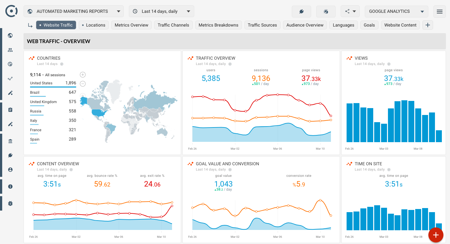Expand the Google Analytics source dropdown

click(x=396, y=12)
